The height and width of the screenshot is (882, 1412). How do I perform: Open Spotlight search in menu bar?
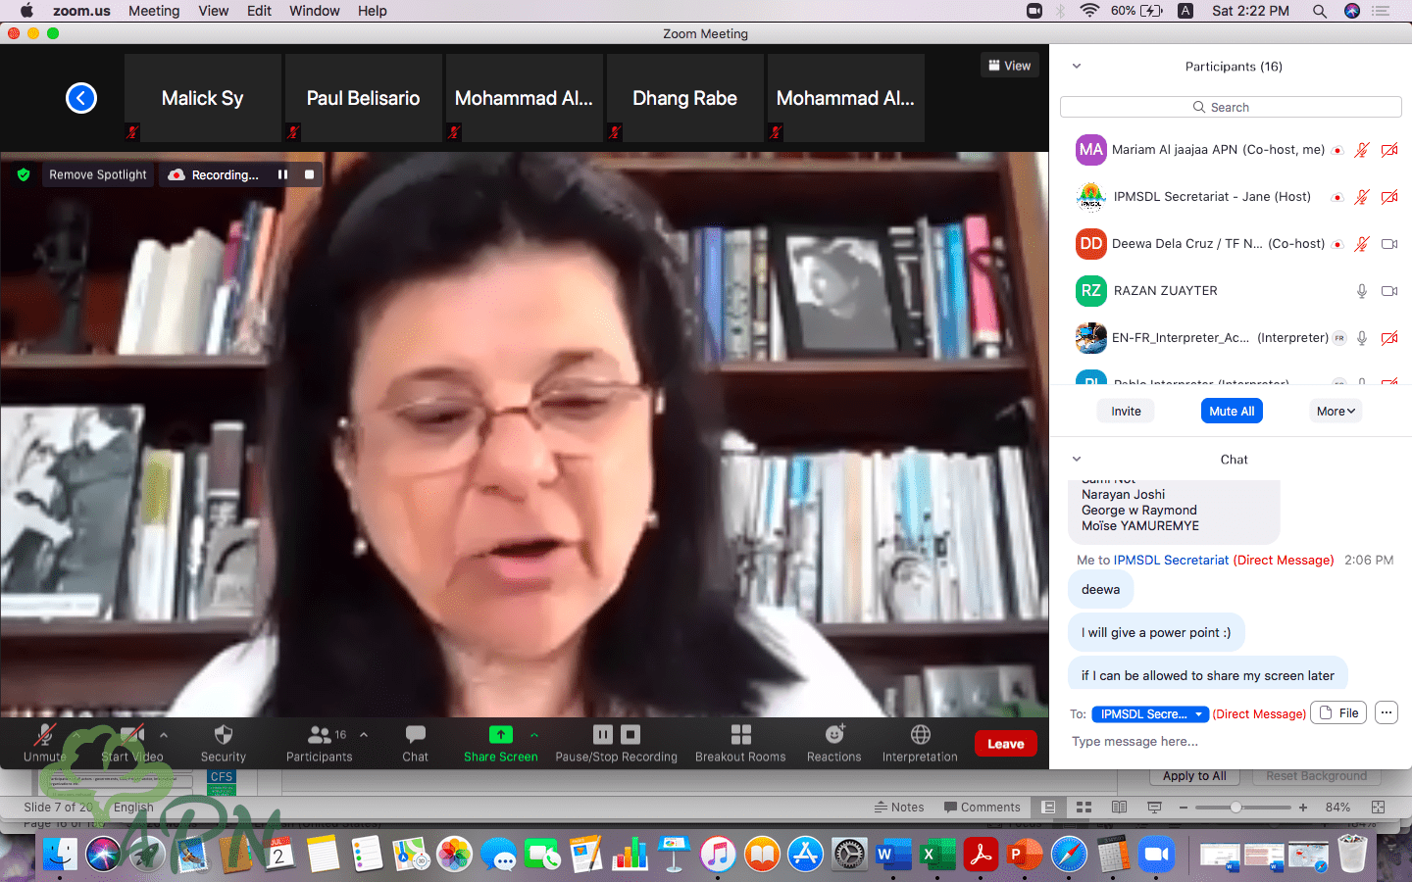coord(1320,11)
